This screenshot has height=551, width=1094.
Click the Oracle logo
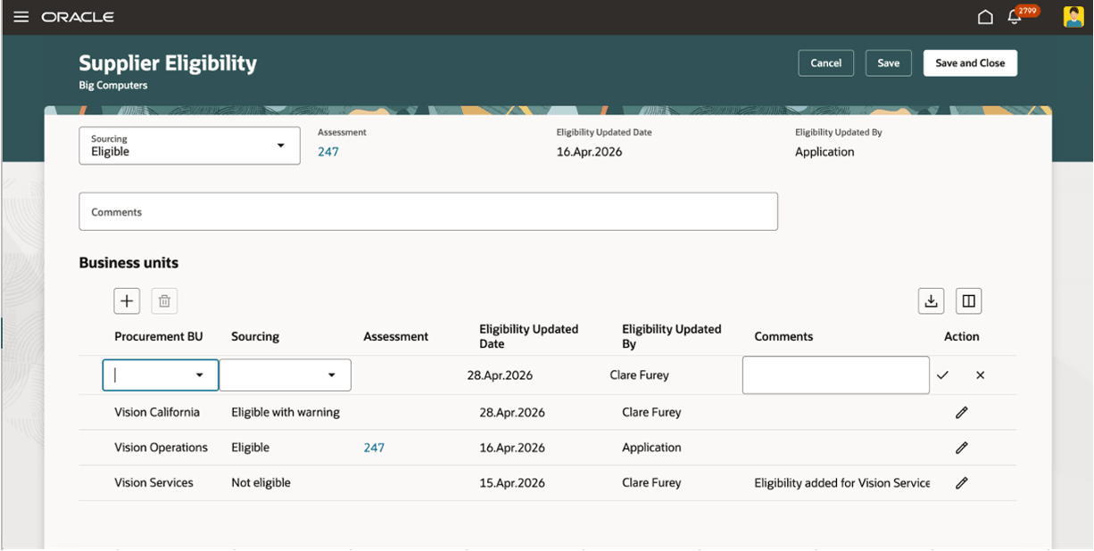tap(78, 17)
